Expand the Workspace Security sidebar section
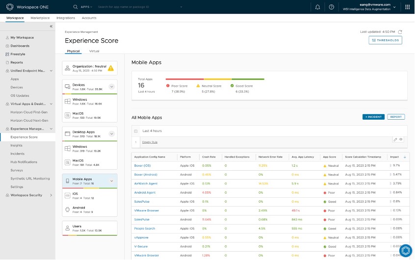The height and width of the screenshot is (260, 415). pyautogui.click(x=51, y=195)
